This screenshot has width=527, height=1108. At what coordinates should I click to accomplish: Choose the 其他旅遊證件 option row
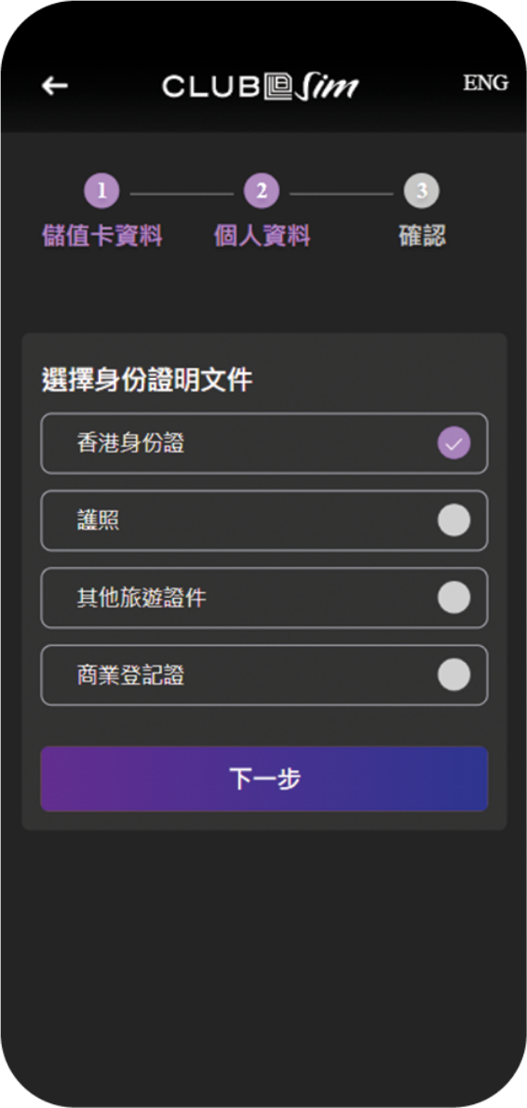264,598
